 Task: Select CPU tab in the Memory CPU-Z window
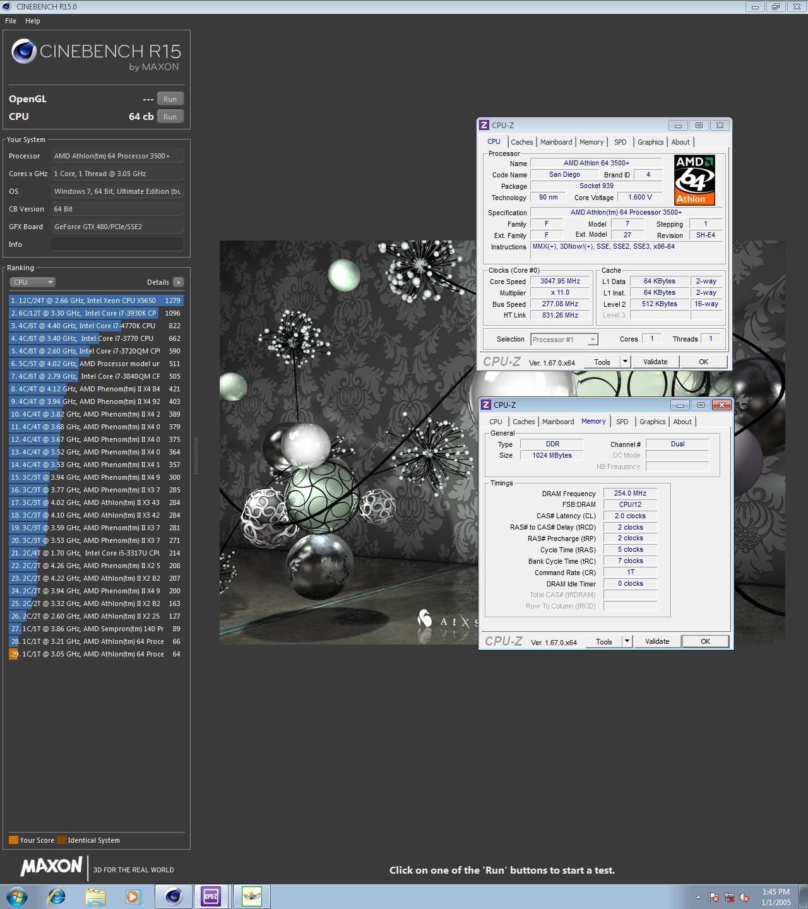pos(496,422)
